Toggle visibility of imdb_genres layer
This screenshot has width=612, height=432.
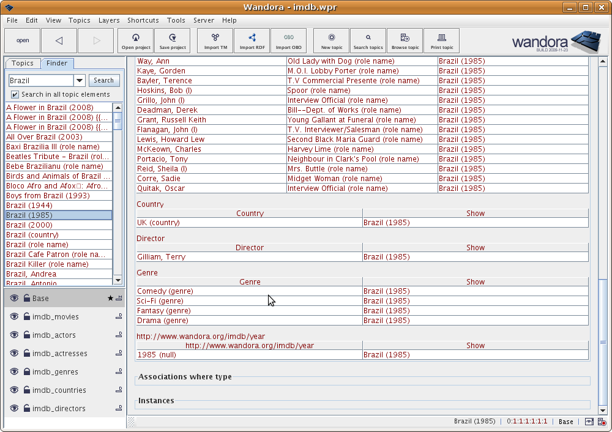coord(15,372)
